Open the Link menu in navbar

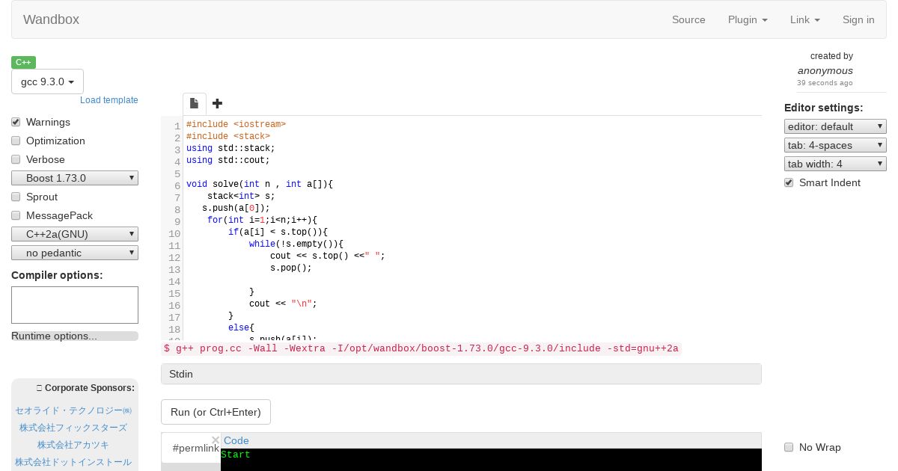click(x=805, y=19)
